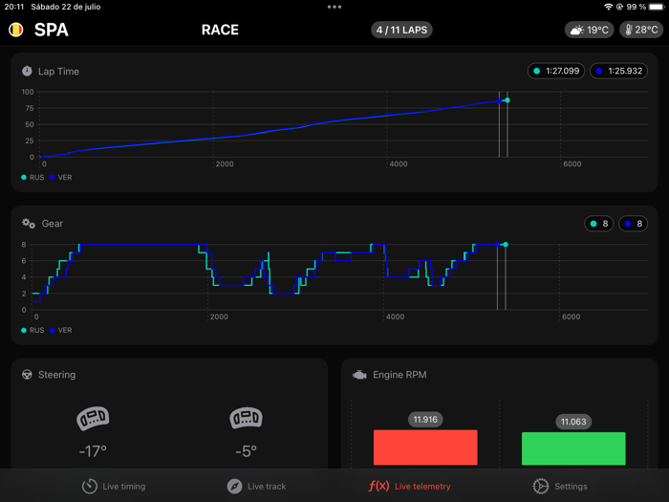669x502 pixels.
Task: Tap the steering wheel showing -5°
Action: [x=246, y=418]
